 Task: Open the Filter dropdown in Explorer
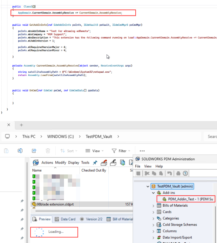click(121, 151)
